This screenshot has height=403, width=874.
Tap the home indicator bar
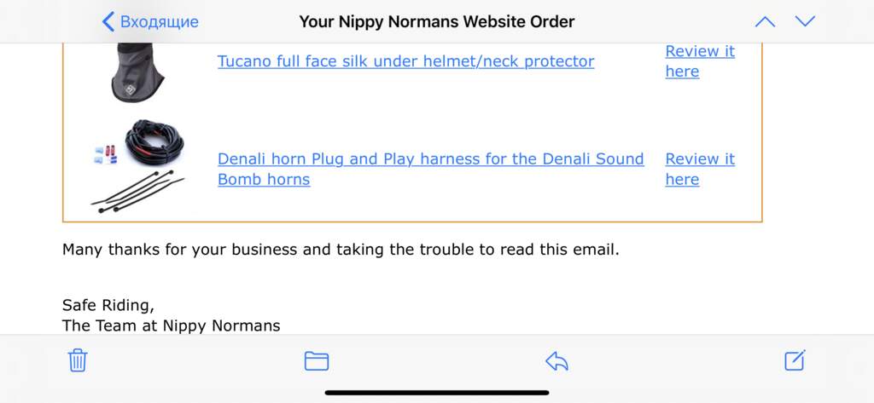tap(437, 393)
